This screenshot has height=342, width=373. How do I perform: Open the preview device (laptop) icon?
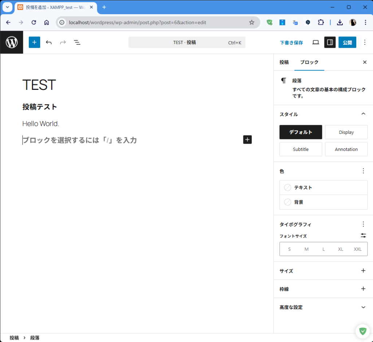pyautogui.click(x=316, y=42)
